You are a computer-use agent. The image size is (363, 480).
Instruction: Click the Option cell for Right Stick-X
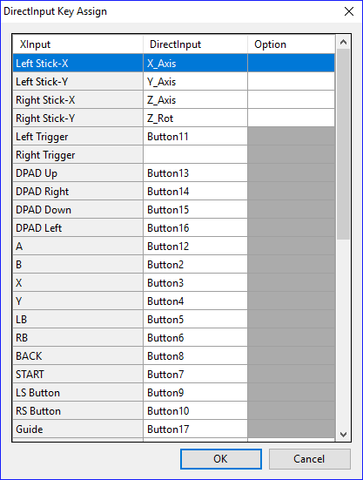291,100
